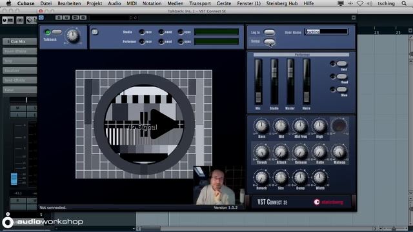Toggle the VST Connect plugin bypass icon
This screenshot has width=413, height=232.
click(x=41, y=17)
